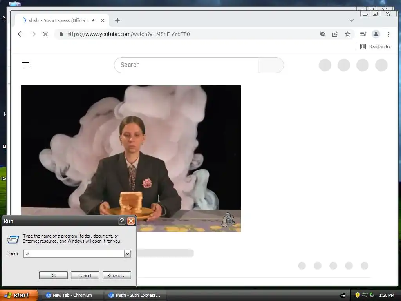Bookmark this tab with the star icon
The width and height of the screenshot is (401, 301).
tap(348, 34)
